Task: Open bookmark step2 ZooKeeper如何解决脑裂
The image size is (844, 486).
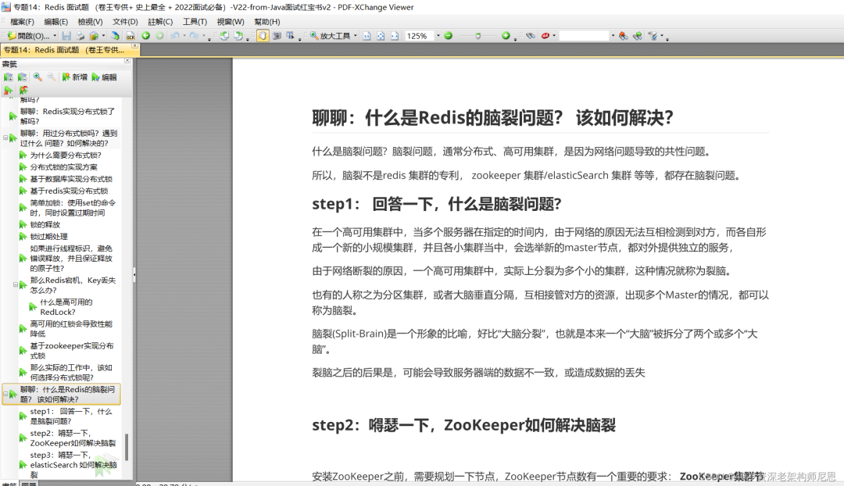Action: pyautogui.click(x=73, y=438)
